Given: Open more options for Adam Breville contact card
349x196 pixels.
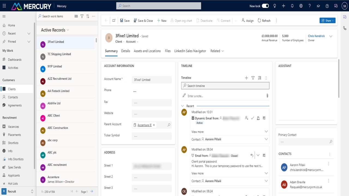Looking at the screenshot, I should click(x=329, y=181).
